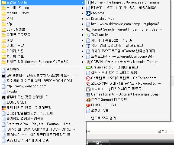Click the co.cc favicon of 오나라 차단 대비
The height and width of the screenshot is (145, 174).
88,84
